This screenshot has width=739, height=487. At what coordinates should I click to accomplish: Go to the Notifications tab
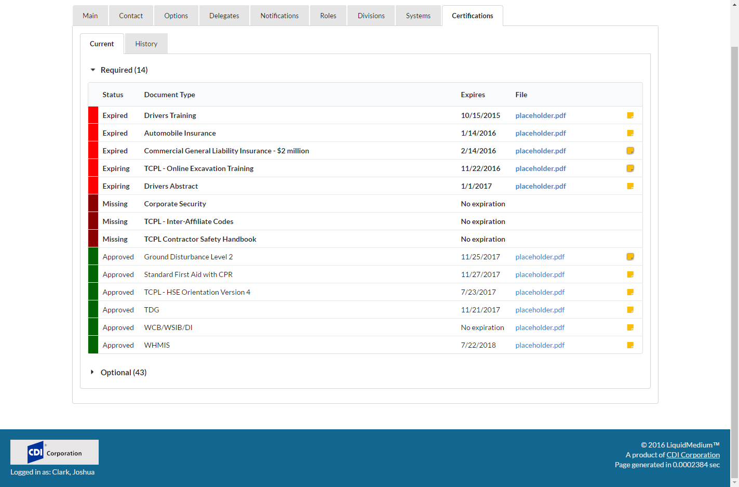click(x=279, y=16)
